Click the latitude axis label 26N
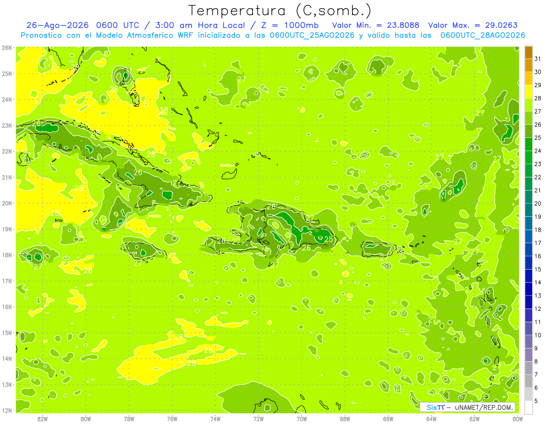The image size is (550, 425). (x=7, y=48)
